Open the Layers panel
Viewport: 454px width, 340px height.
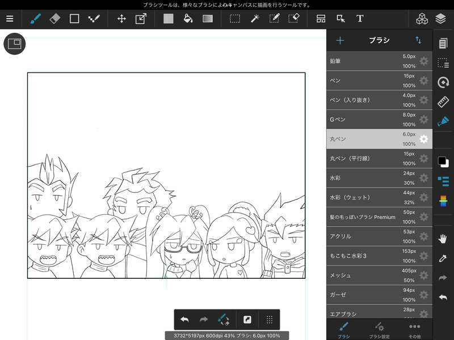coord(441,19)
